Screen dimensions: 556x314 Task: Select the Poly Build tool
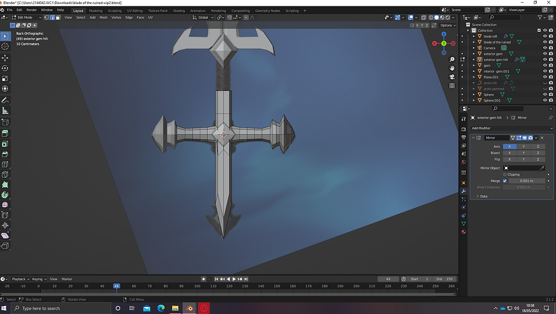(5, 185)
